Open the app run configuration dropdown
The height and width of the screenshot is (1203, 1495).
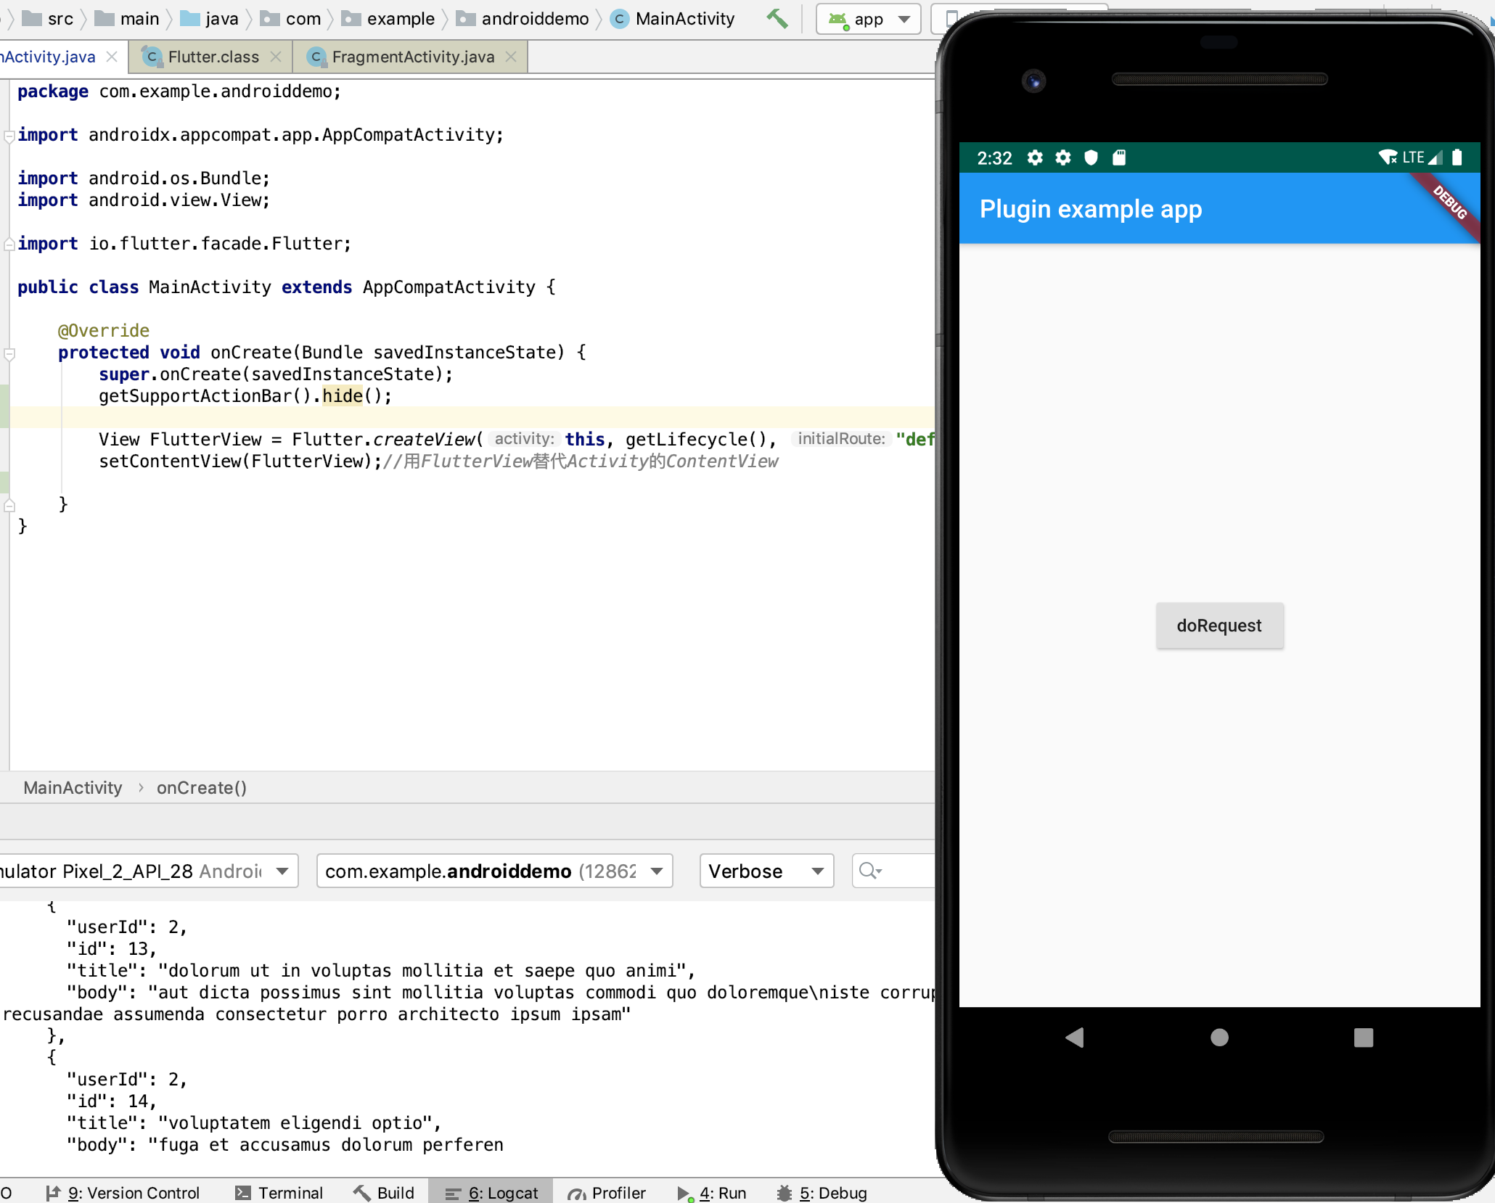coord(868,20)
